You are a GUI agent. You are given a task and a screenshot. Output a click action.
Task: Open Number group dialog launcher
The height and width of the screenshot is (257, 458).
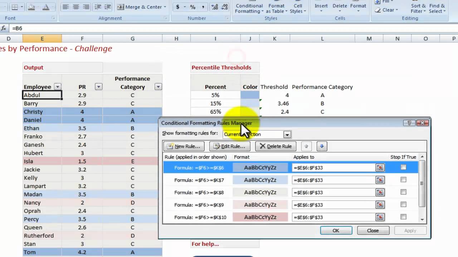(x=226, y=18)
